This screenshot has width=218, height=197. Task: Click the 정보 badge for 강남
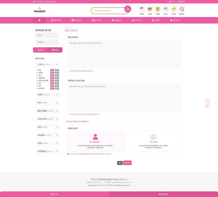52,70
